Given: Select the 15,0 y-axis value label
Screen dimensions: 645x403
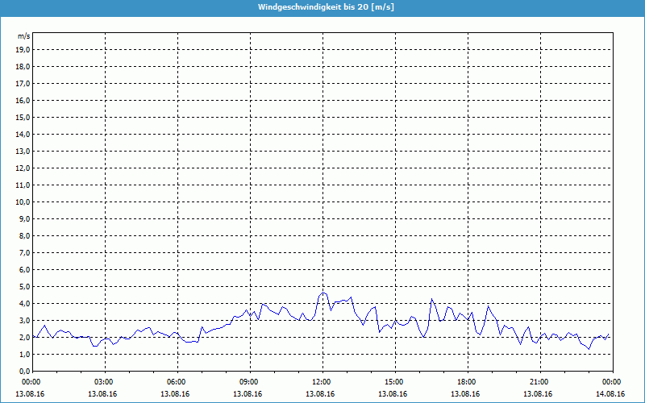Looking at the screenshot, I should [23, 118].
